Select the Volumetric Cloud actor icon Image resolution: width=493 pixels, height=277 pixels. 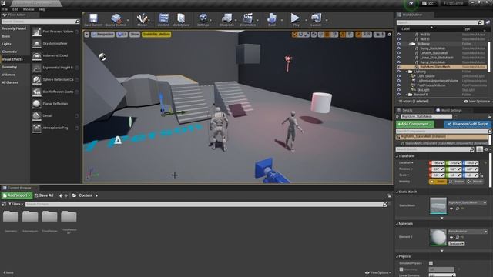click(x=37, y=55)
